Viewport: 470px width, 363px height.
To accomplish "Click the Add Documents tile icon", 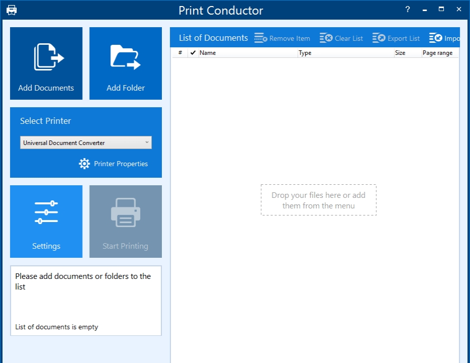I will tap(48, 57).
